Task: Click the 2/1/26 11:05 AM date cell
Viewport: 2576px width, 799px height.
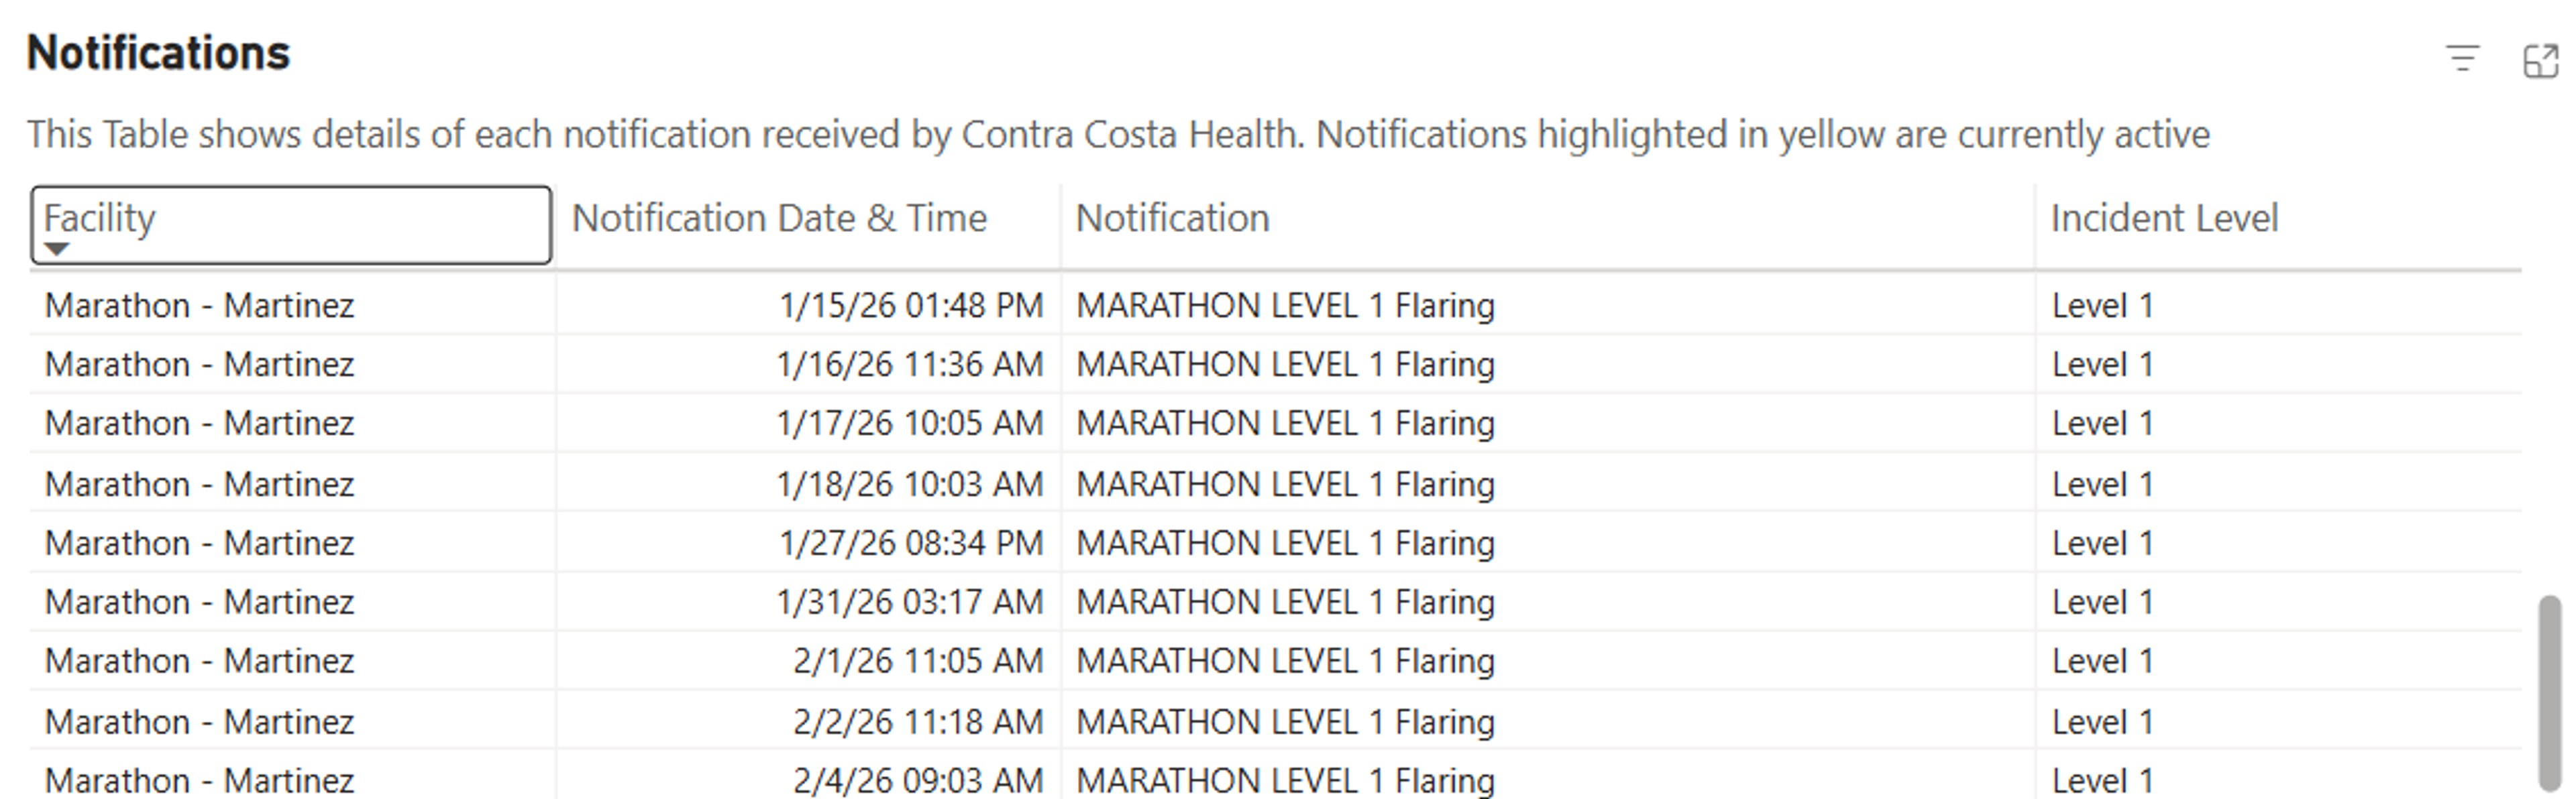Action: (x=917, y=661)
